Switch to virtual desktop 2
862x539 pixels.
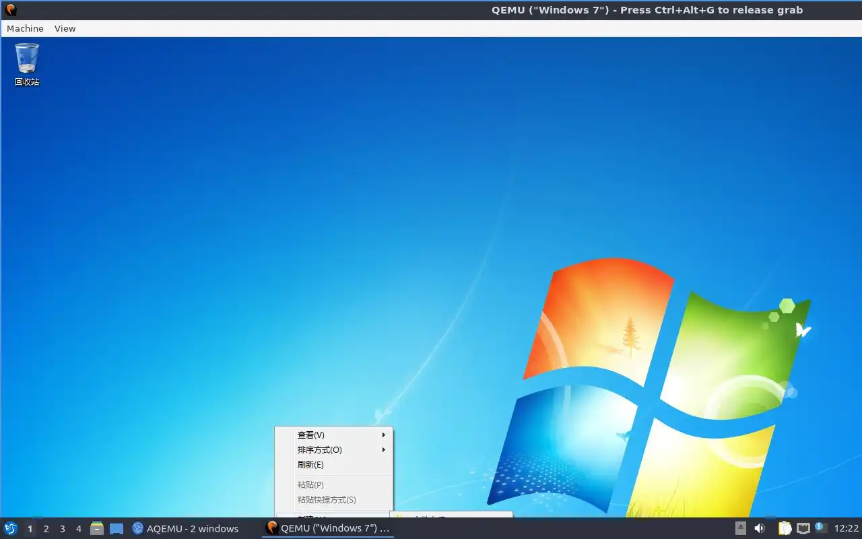point(46,529)
